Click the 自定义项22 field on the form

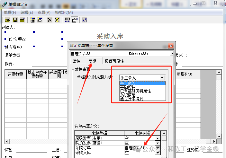[34, 39]
